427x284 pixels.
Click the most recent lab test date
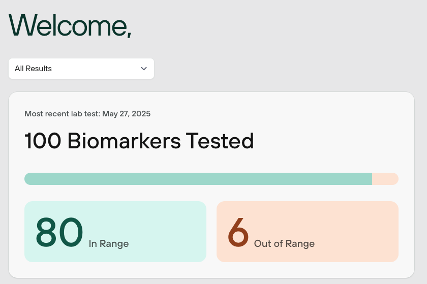87,114
